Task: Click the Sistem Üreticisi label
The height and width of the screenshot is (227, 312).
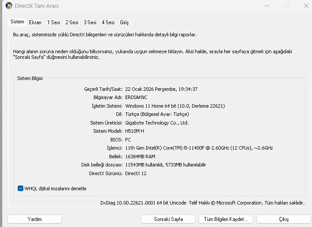Action: pyautogui.click(x=106, y=123)
